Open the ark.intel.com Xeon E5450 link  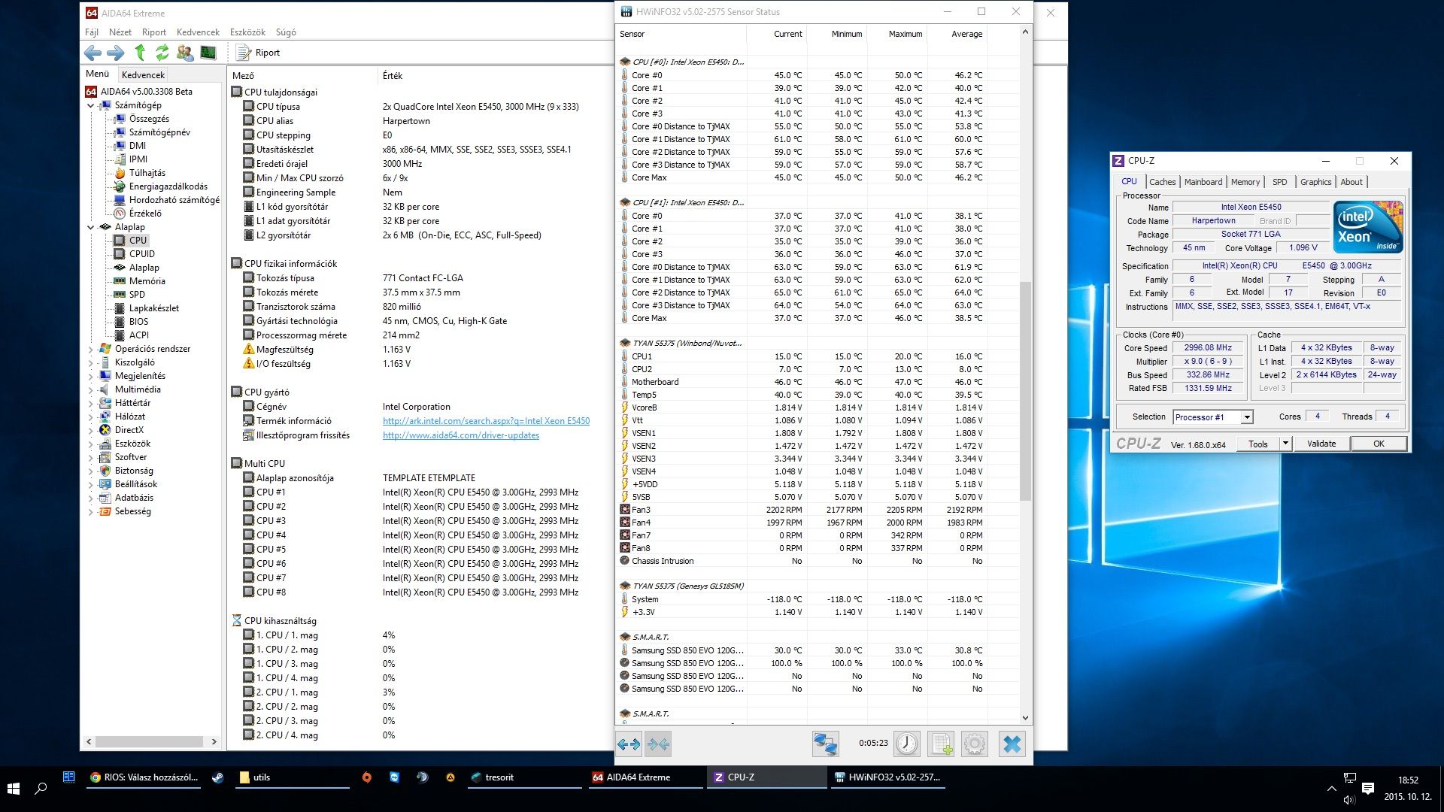tap(486, 421)
